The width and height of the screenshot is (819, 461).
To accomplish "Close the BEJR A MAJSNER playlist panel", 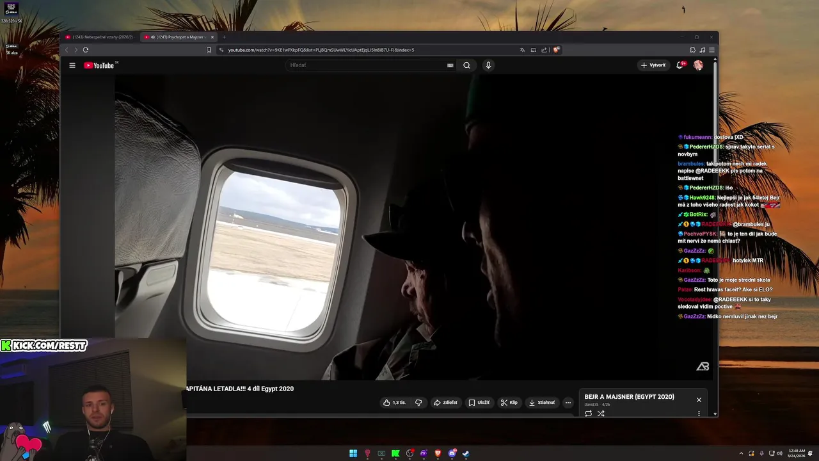I will point(699,400).
